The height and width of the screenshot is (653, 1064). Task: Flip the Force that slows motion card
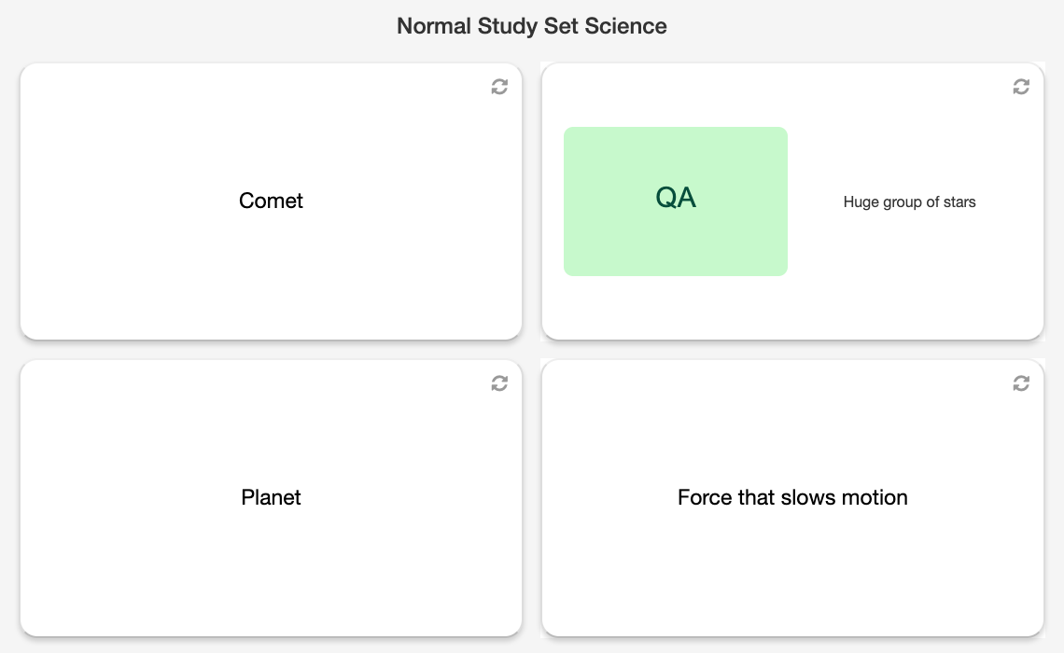coord(1021,383)
